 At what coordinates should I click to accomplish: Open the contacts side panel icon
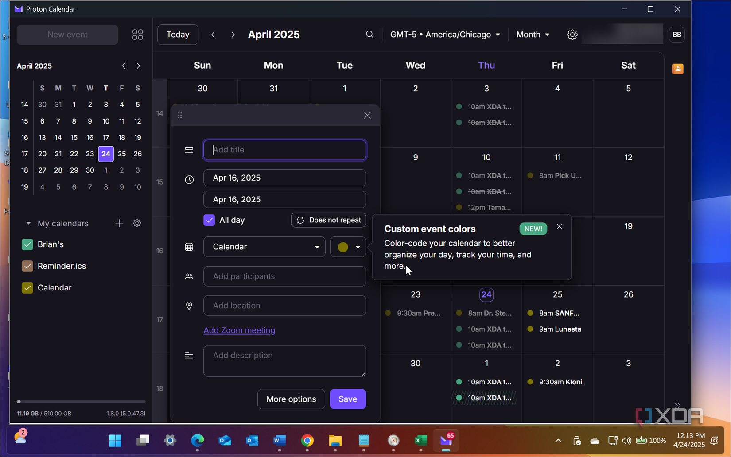coord(677,69)
